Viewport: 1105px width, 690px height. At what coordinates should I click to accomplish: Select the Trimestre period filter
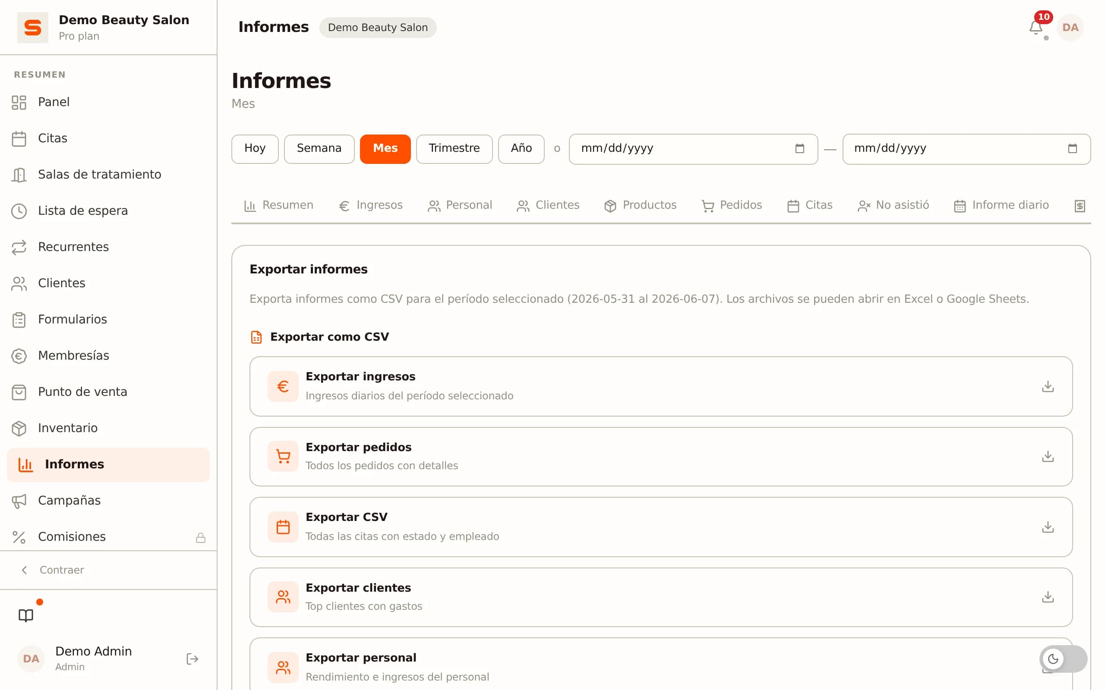(x=454, y=149)
